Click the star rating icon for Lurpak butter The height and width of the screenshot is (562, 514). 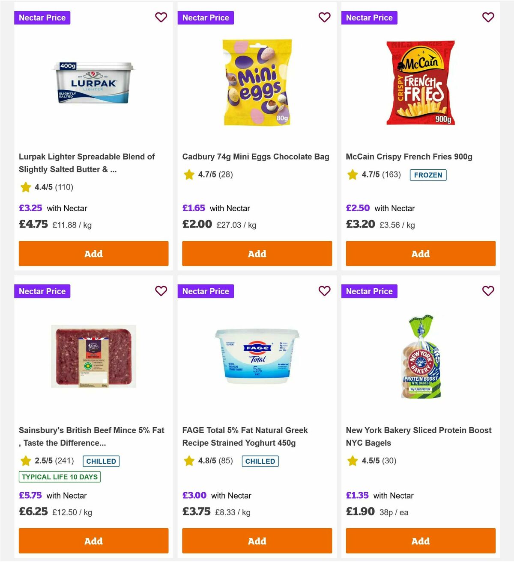25,187
